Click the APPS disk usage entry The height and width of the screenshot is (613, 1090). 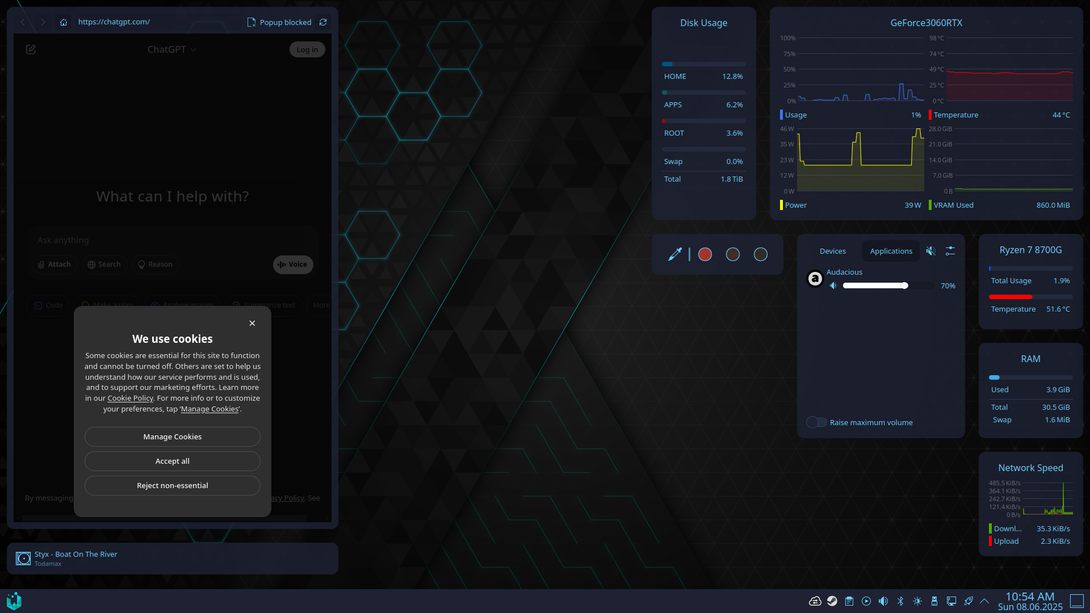[703, 100]
